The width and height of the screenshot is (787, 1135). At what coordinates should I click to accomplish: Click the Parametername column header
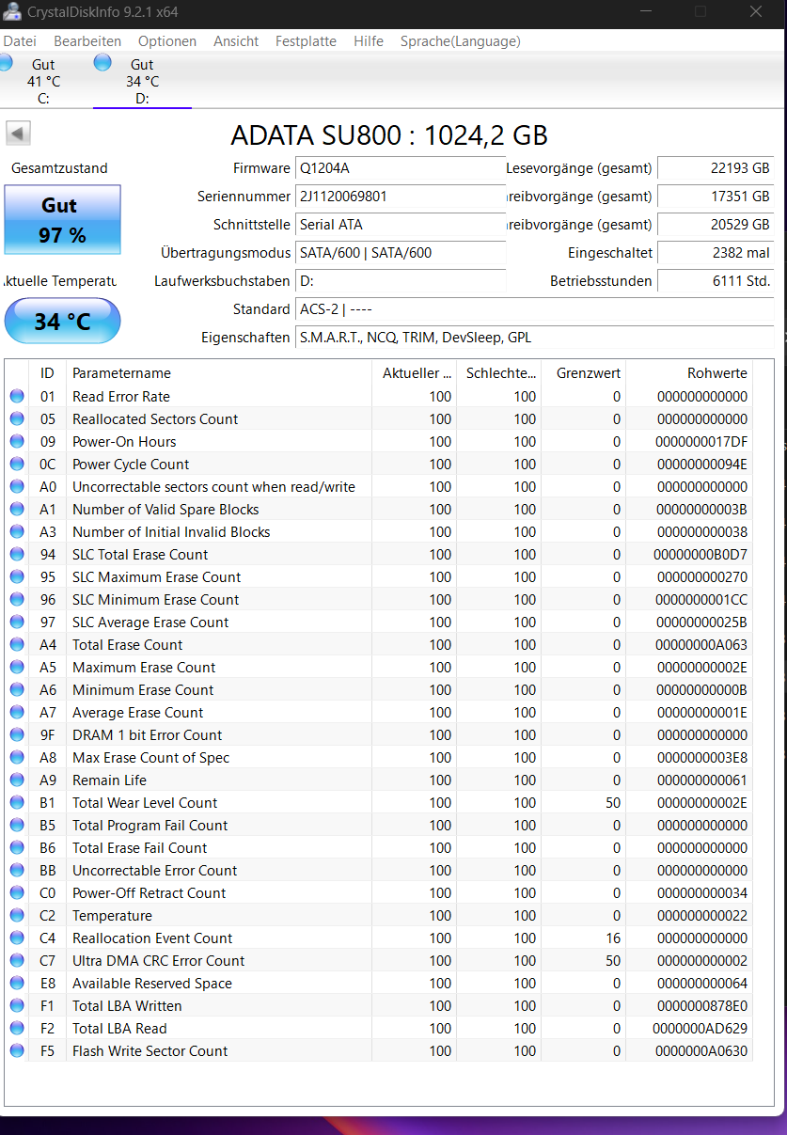tap(218, 373)
